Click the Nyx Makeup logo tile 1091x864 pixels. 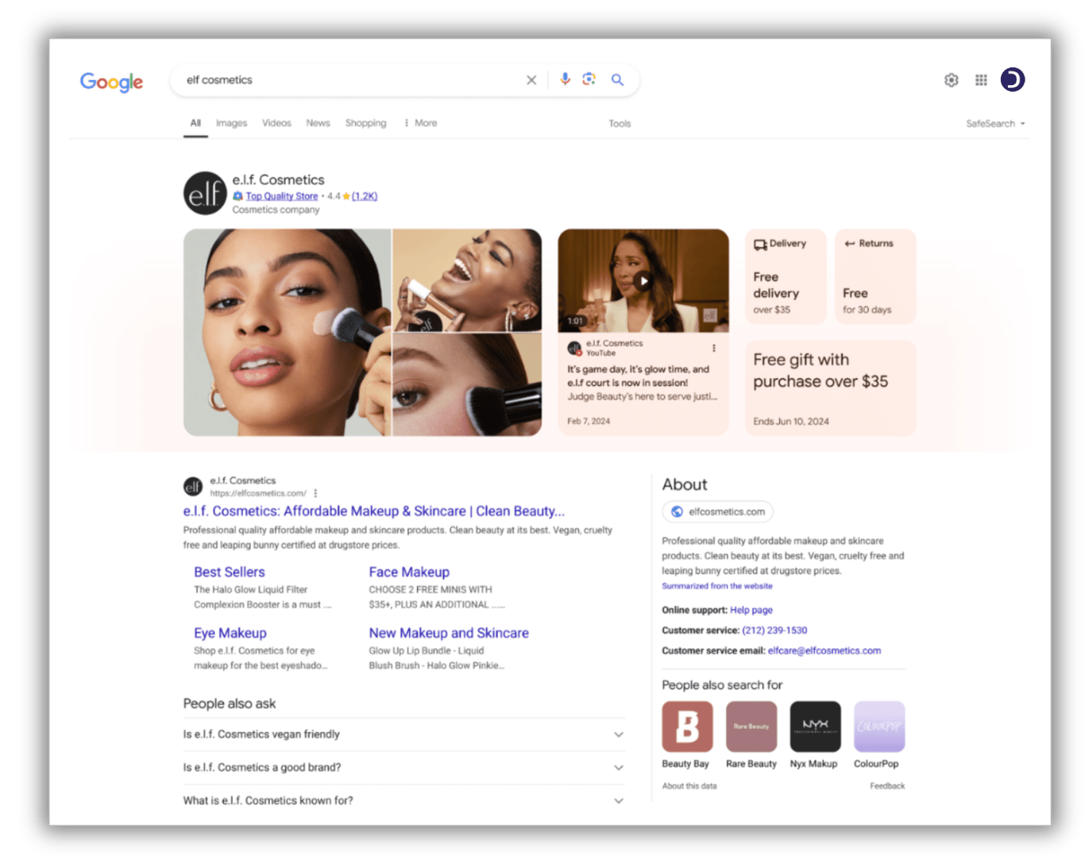point(815,726)
